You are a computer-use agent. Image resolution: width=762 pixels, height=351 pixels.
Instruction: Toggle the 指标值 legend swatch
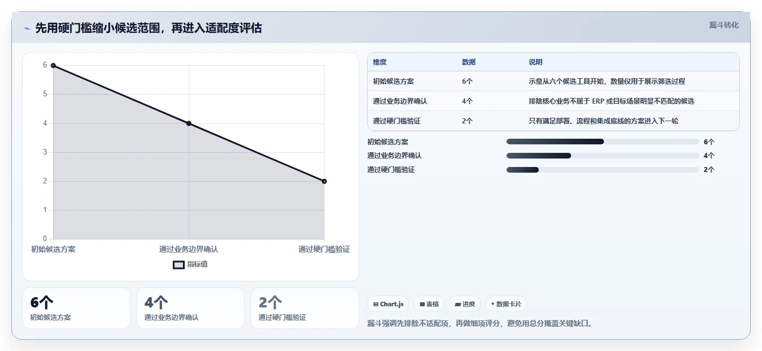click(178, 264)
